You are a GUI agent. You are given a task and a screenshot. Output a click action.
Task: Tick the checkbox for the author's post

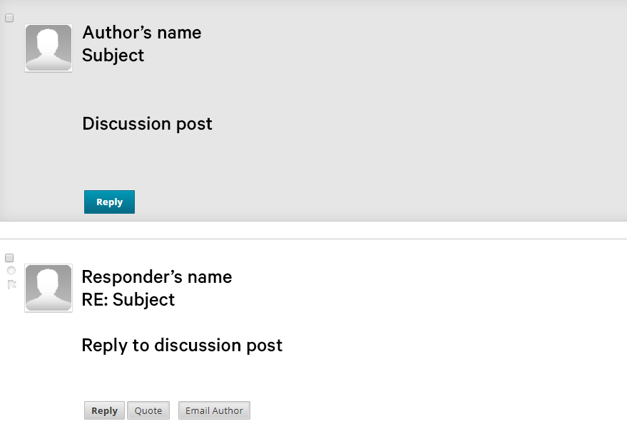tap(9, 18)
